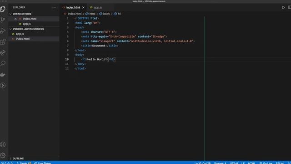Viewport: 291px width, 164px height.
Task: Open app.js in VSCODE-AWESOMENESS folder
Action: tap(20, 34)
